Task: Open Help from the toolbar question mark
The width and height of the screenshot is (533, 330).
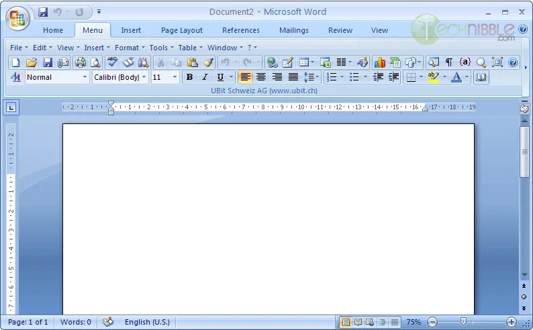Action: tap(513, 62)
